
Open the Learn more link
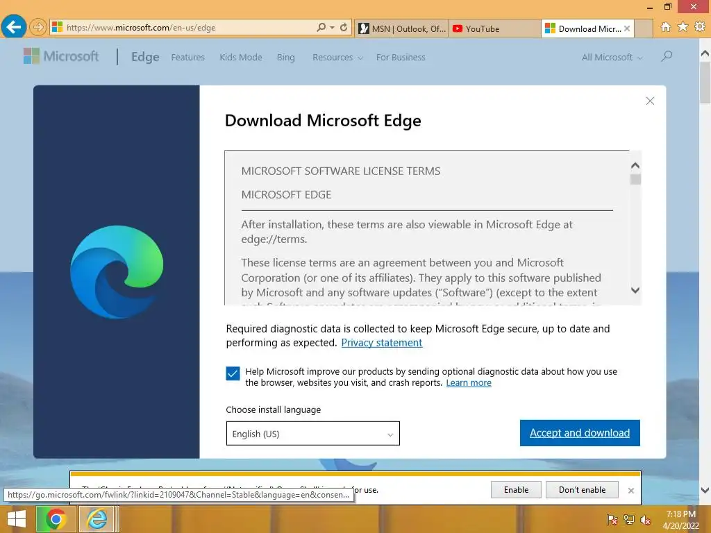pos(469,383)
